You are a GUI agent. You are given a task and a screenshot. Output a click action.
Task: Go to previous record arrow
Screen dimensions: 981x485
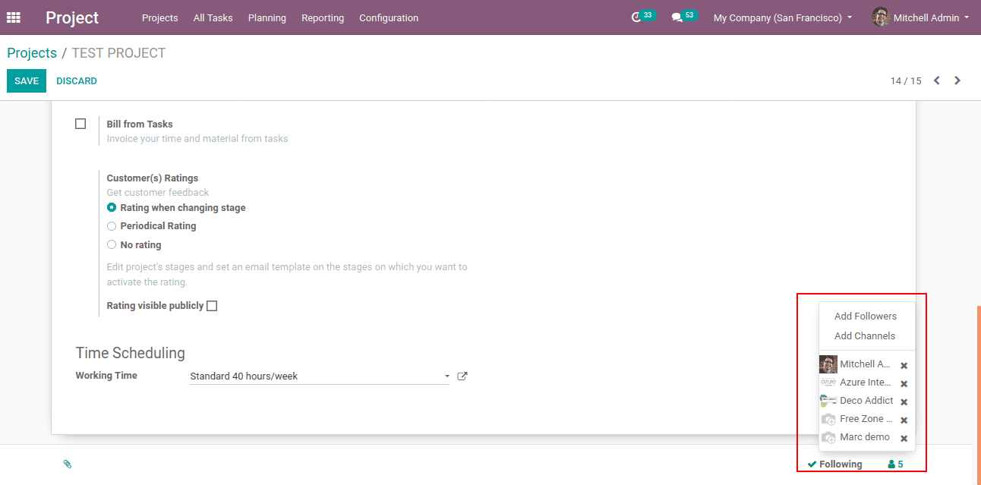[x=937, y=80]
